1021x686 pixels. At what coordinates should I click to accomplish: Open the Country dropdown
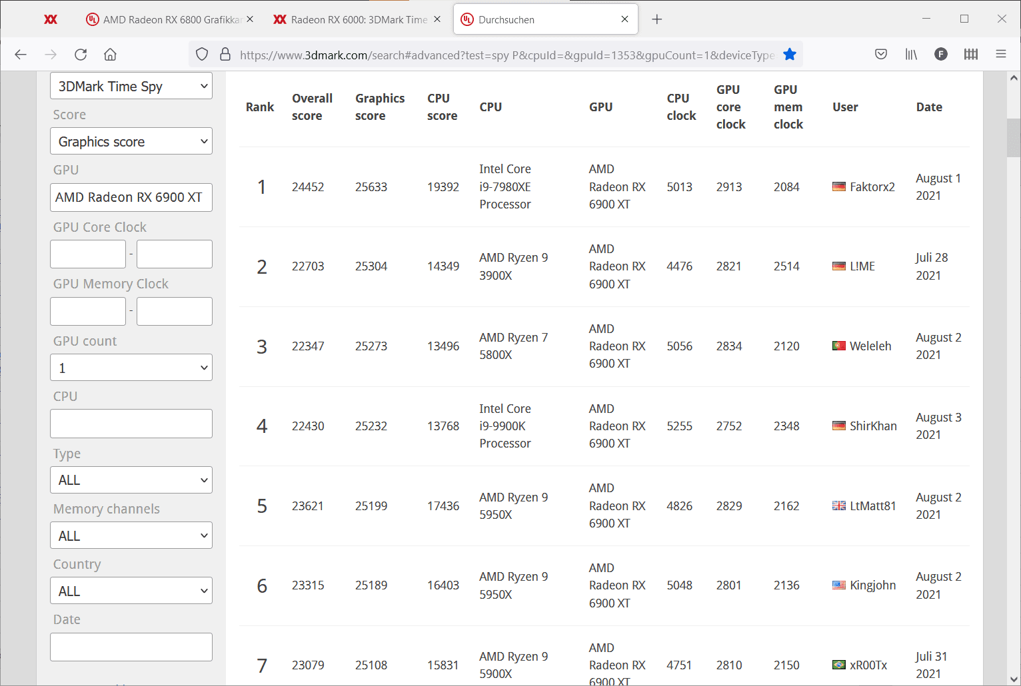[x=131, y=591]
